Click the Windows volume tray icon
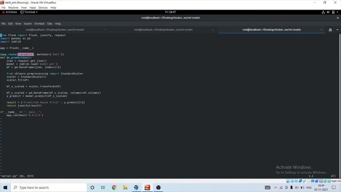341x192 pixels. click(297, 187)
